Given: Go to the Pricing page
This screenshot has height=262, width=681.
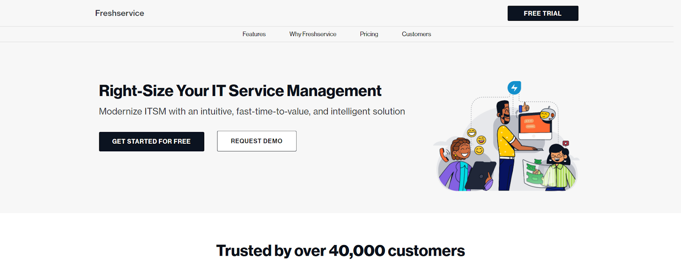Looking at the screenshot, I should point(369,34).
